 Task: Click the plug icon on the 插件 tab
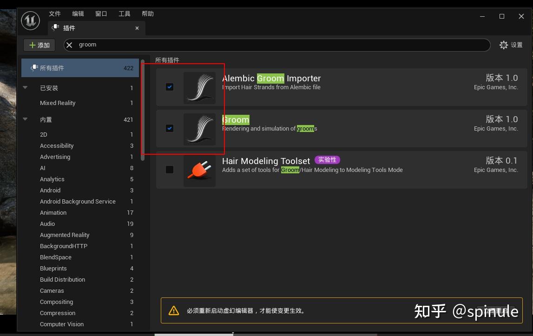click(55, 27)
